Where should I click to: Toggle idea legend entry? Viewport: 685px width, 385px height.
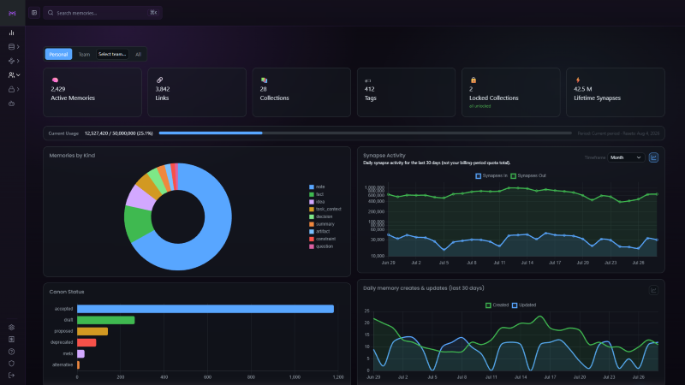tap(317, 202)
